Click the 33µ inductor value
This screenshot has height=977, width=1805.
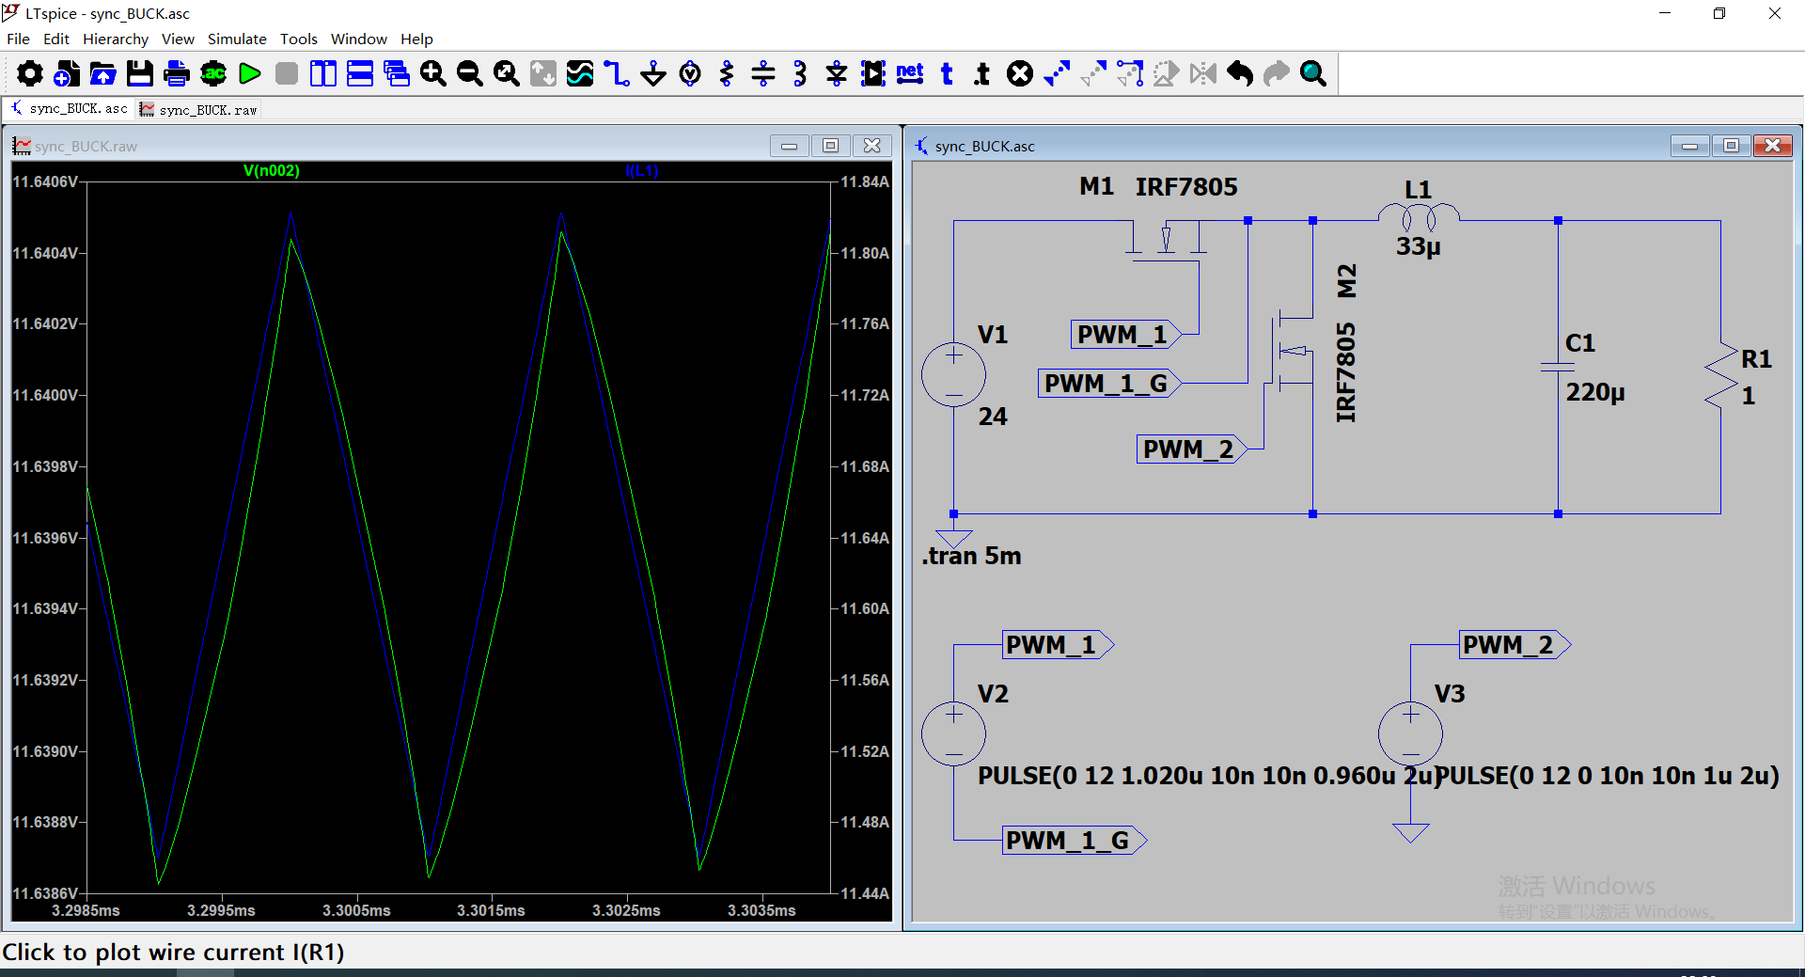(x=1419, y=246)
